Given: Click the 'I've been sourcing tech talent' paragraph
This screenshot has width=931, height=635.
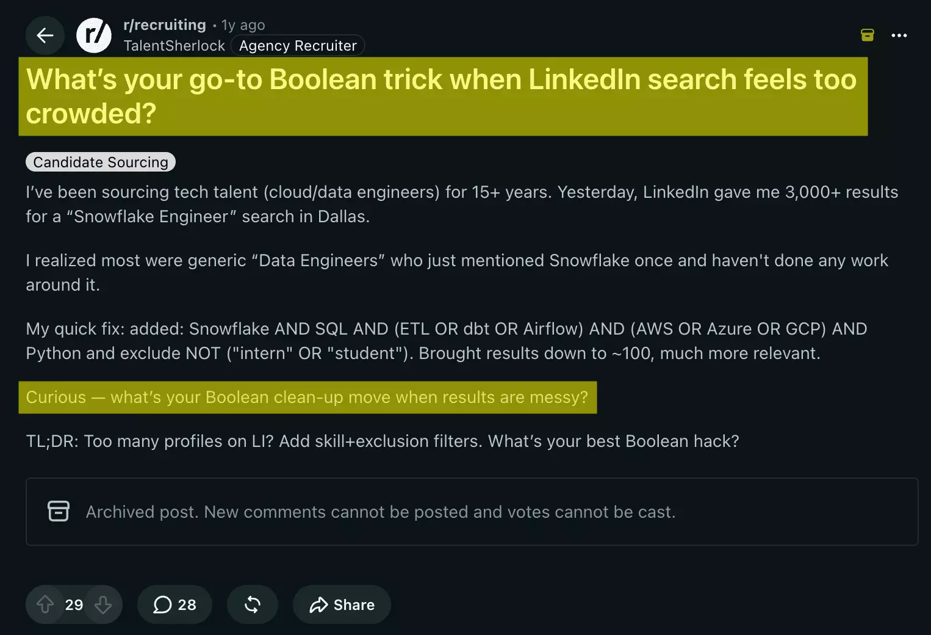Looking at the screenshot, I should tap(462, 204).
